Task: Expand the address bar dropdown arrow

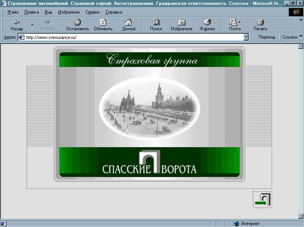Action: (246, 37)
